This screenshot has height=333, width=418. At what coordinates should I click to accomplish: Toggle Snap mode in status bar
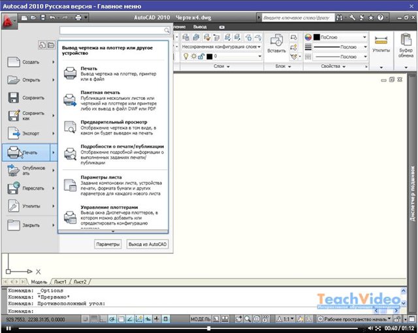86,319
